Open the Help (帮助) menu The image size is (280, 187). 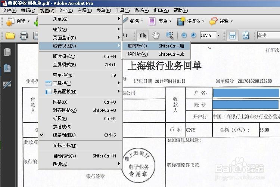181,10
